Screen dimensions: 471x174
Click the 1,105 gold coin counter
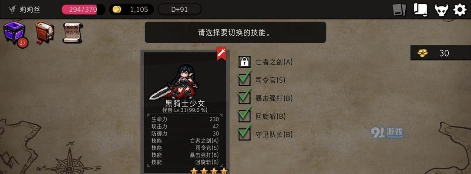pos(131,10)
